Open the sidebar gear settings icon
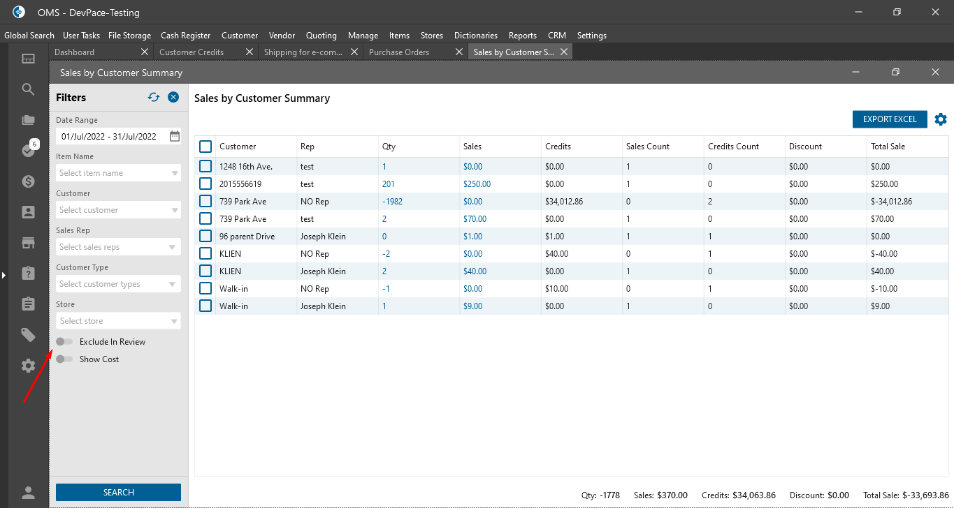 (28, 366)
